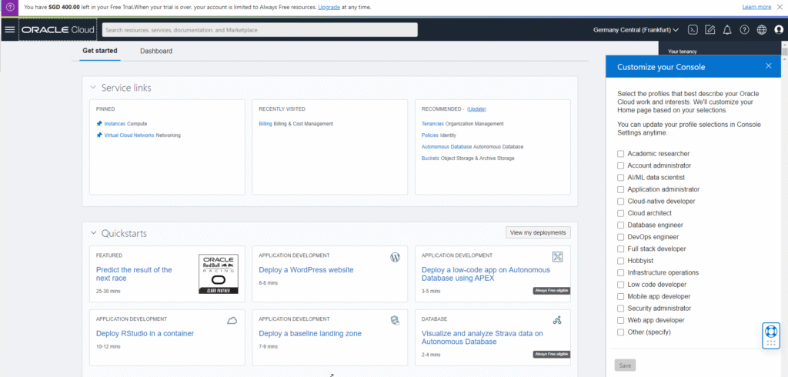Open the Virtual Cloud Networks link
The height and width of the screenshot is (377, 788).
coord(129,135)
